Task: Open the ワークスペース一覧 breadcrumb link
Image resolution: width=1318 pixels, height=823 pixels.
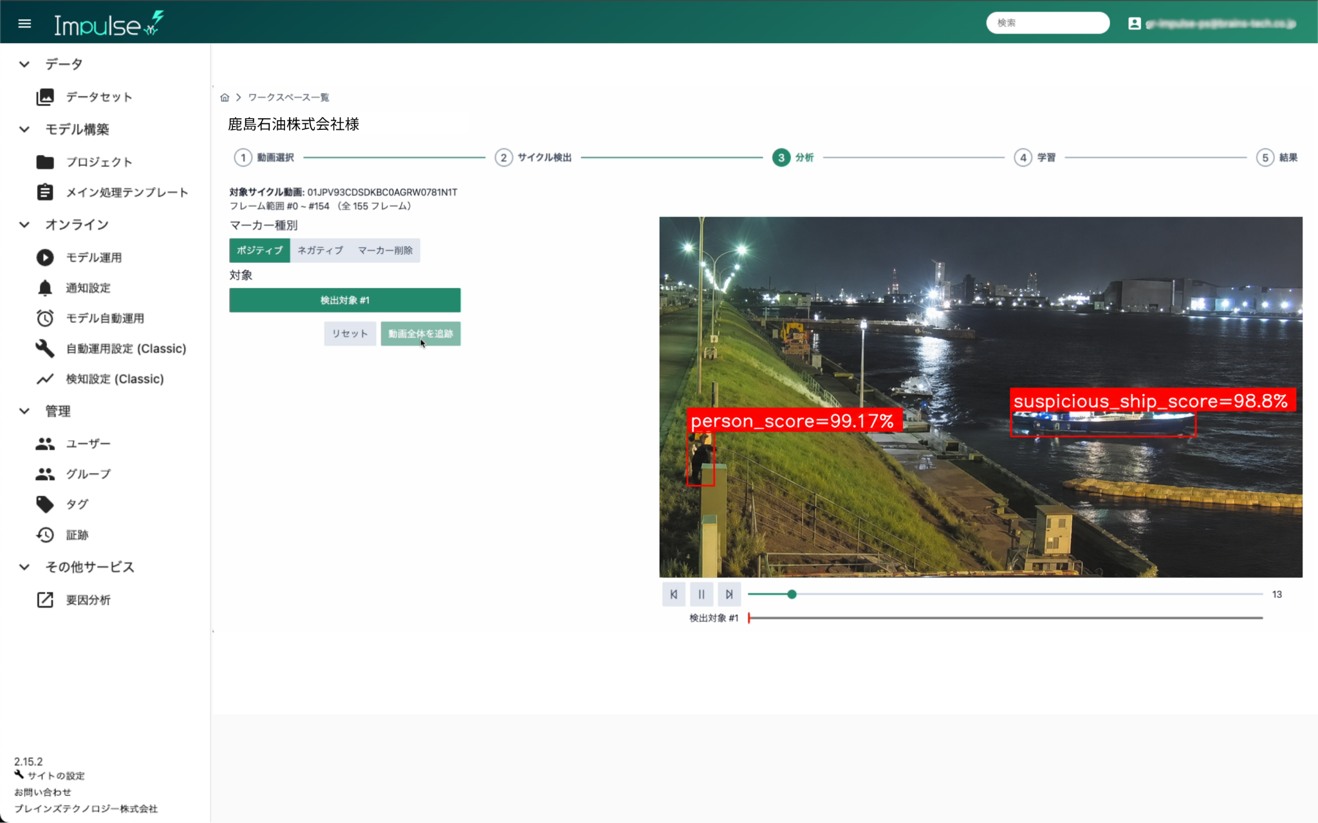Action: (x=288, y=98)
